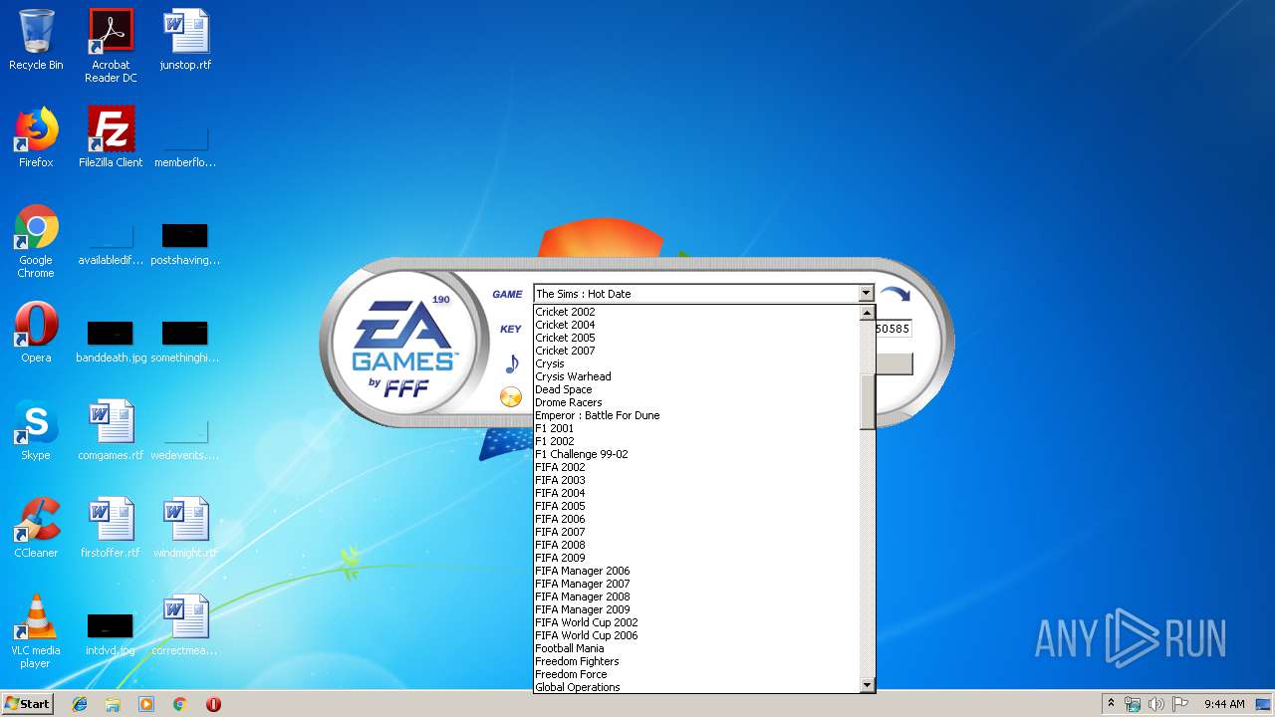The height and width of the screenshot is (717, 1275).
Task: Select Emperor : Battle For Dune
Action: pyautogui.click(x=597, y=415)
